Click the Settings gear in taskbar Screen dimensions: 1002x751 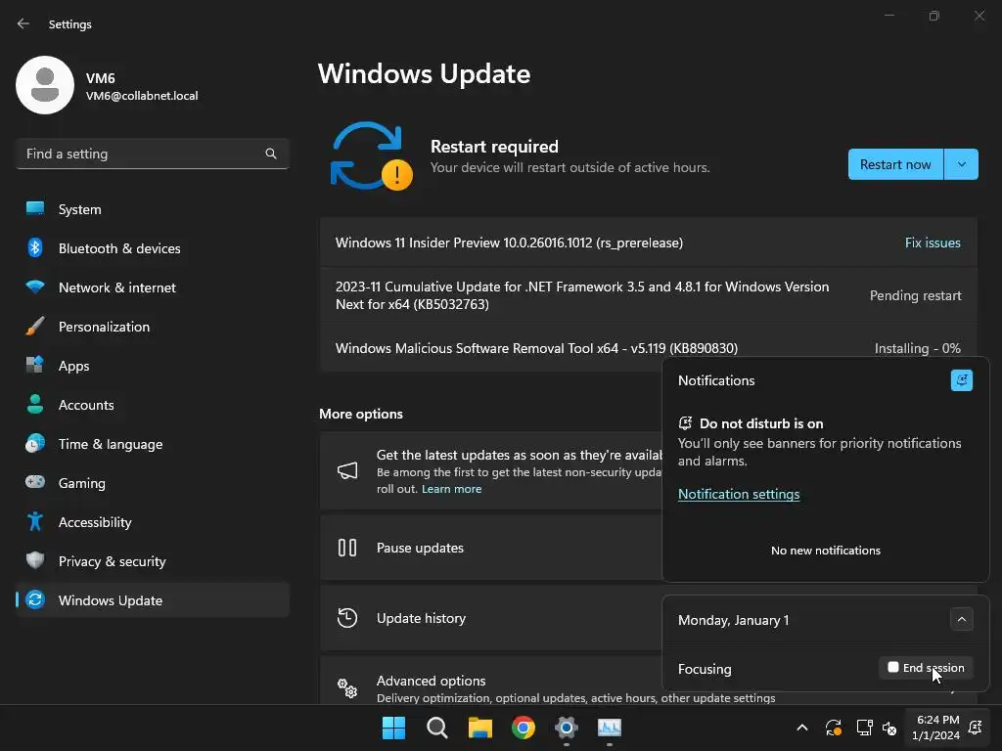[x=567, y=728]
